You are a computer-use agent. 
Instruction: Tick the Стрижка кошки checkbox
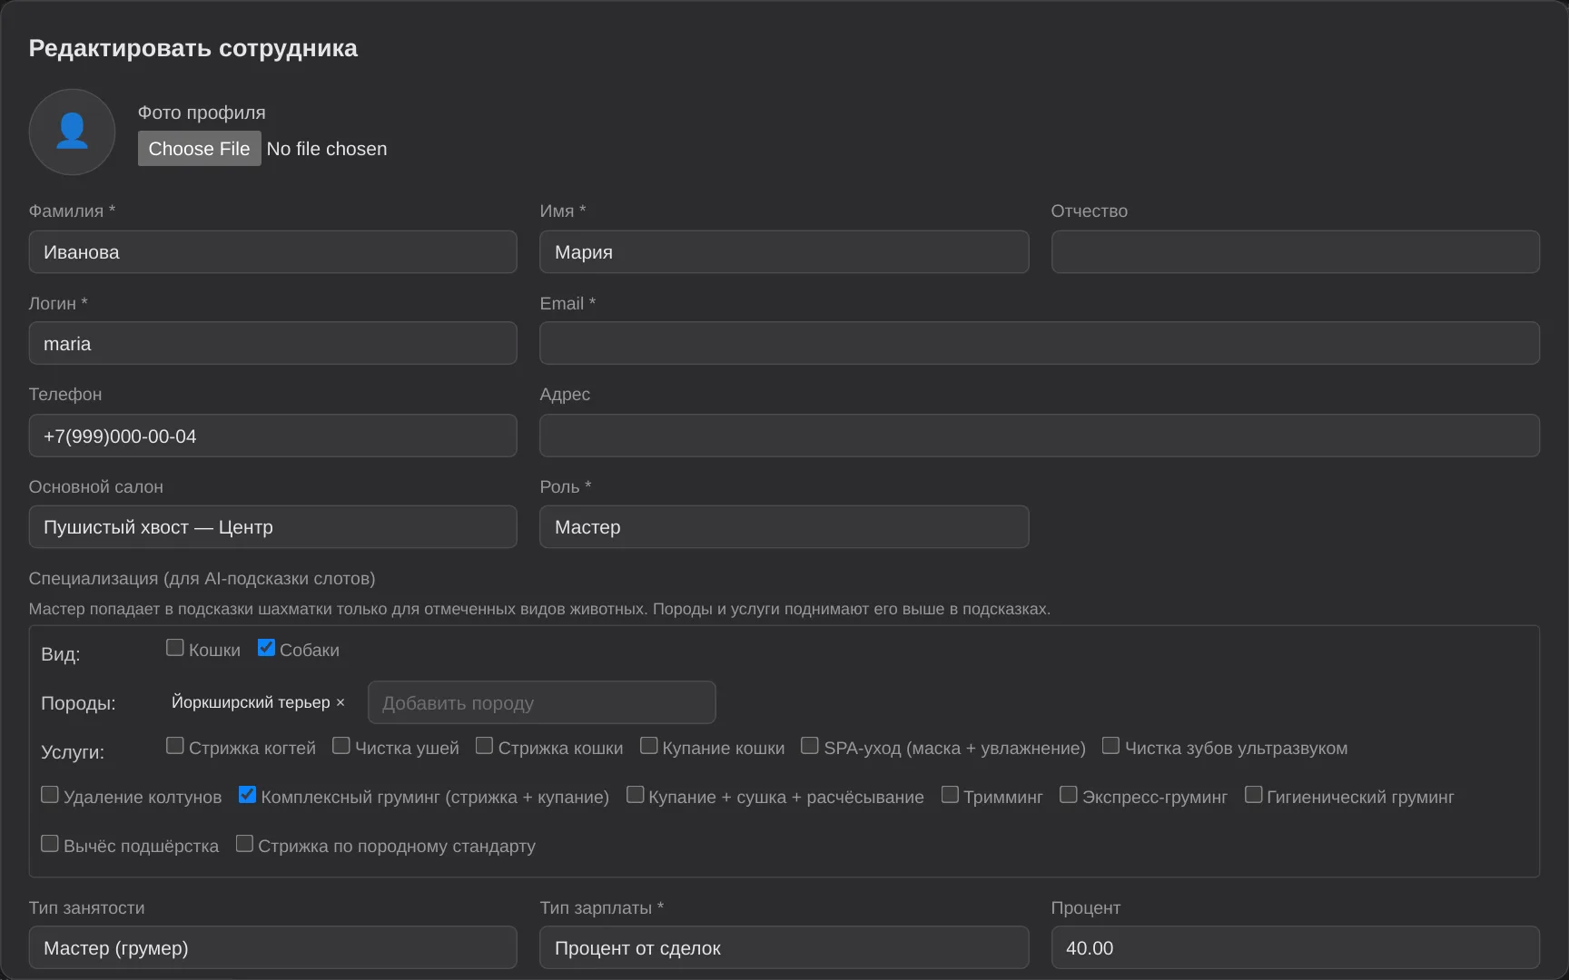click(485, 746)
